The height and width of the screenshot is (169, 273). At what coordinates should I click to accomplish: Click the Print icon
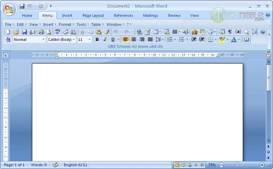[41, 32]
